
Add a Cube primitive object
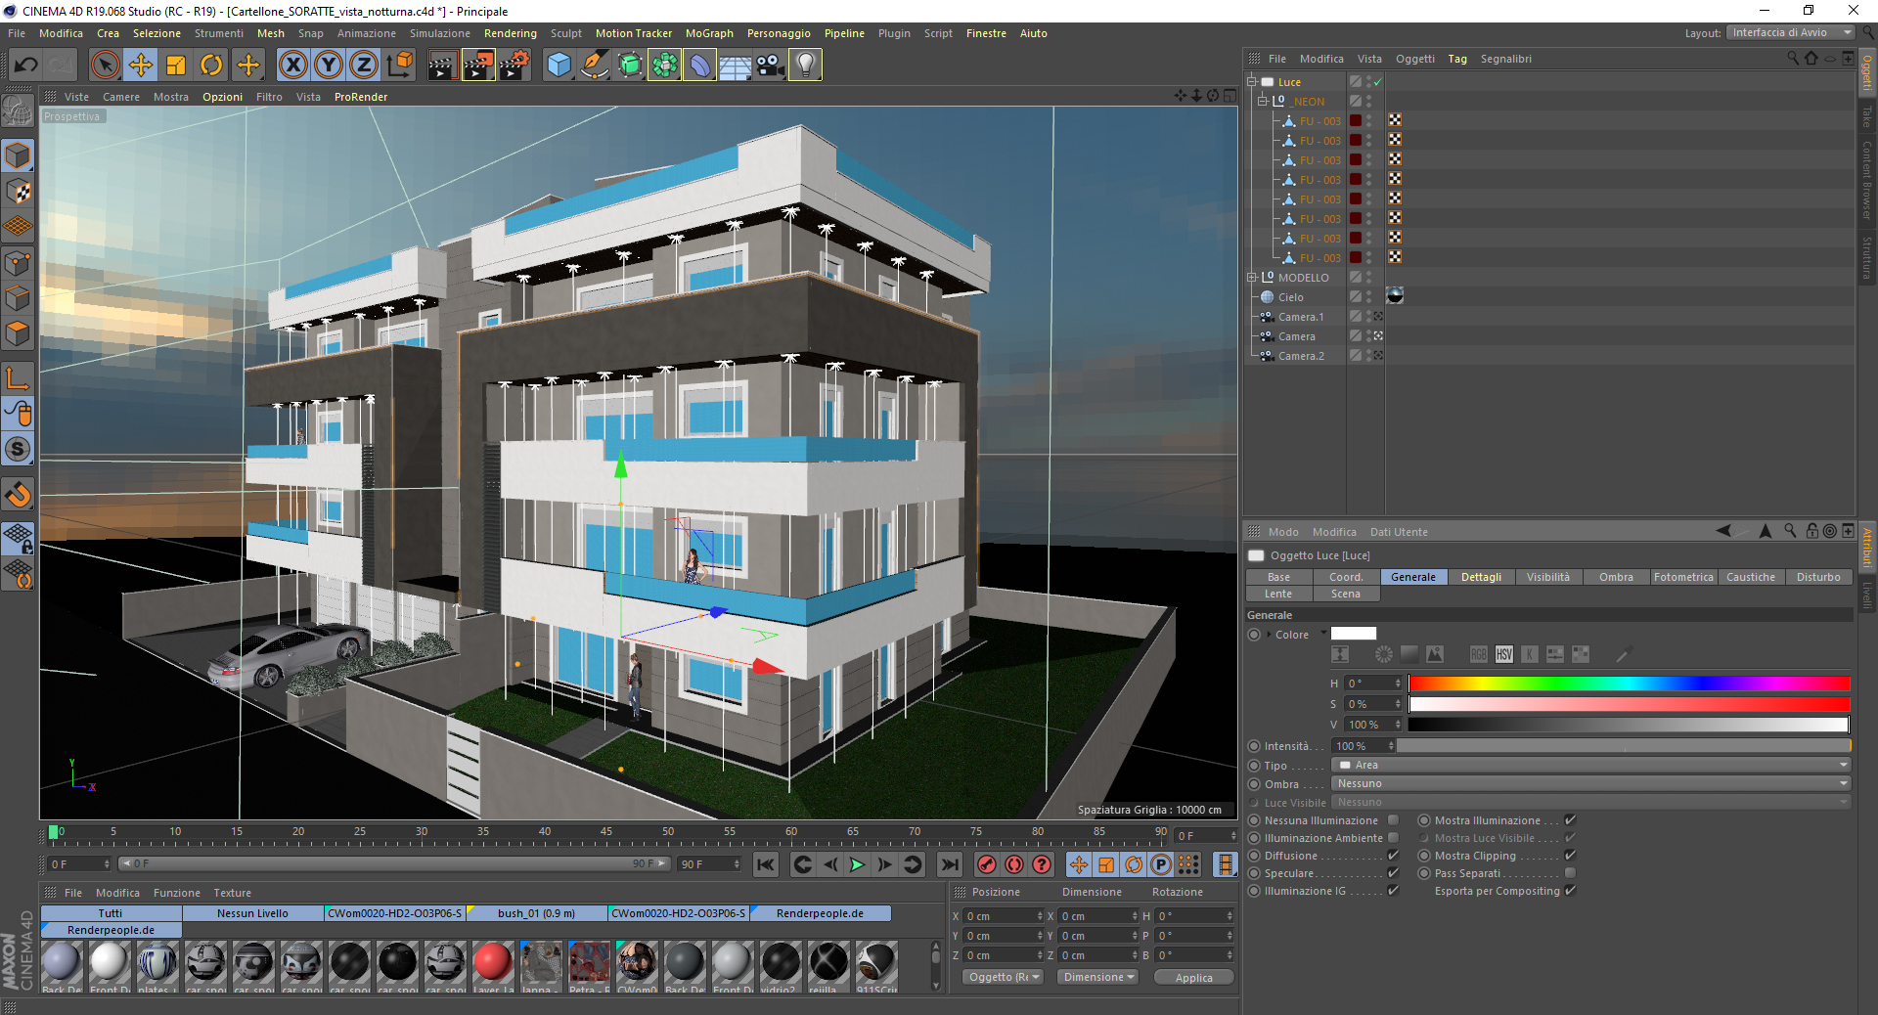coord(559,66)
